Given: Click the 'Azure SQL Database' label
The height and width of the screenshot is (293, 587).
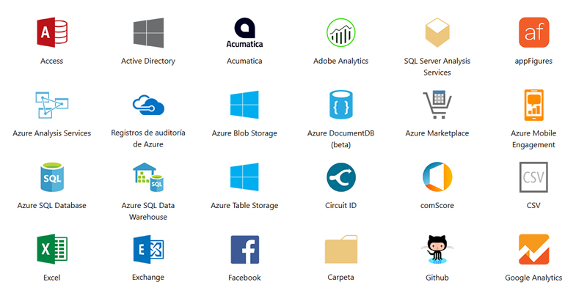Looking at the screenshot, I should tap(51, 206).
